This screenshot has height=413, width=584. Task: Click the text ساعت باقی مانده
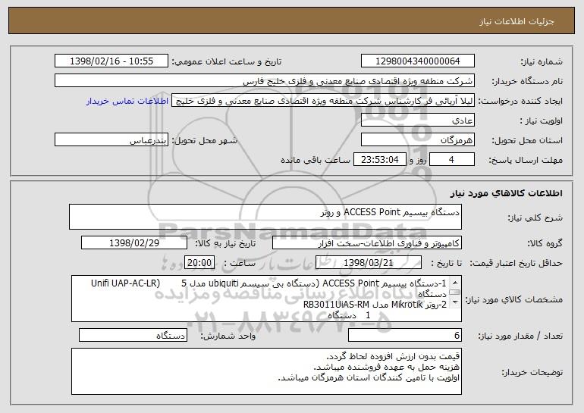click(x=316, y=160)
